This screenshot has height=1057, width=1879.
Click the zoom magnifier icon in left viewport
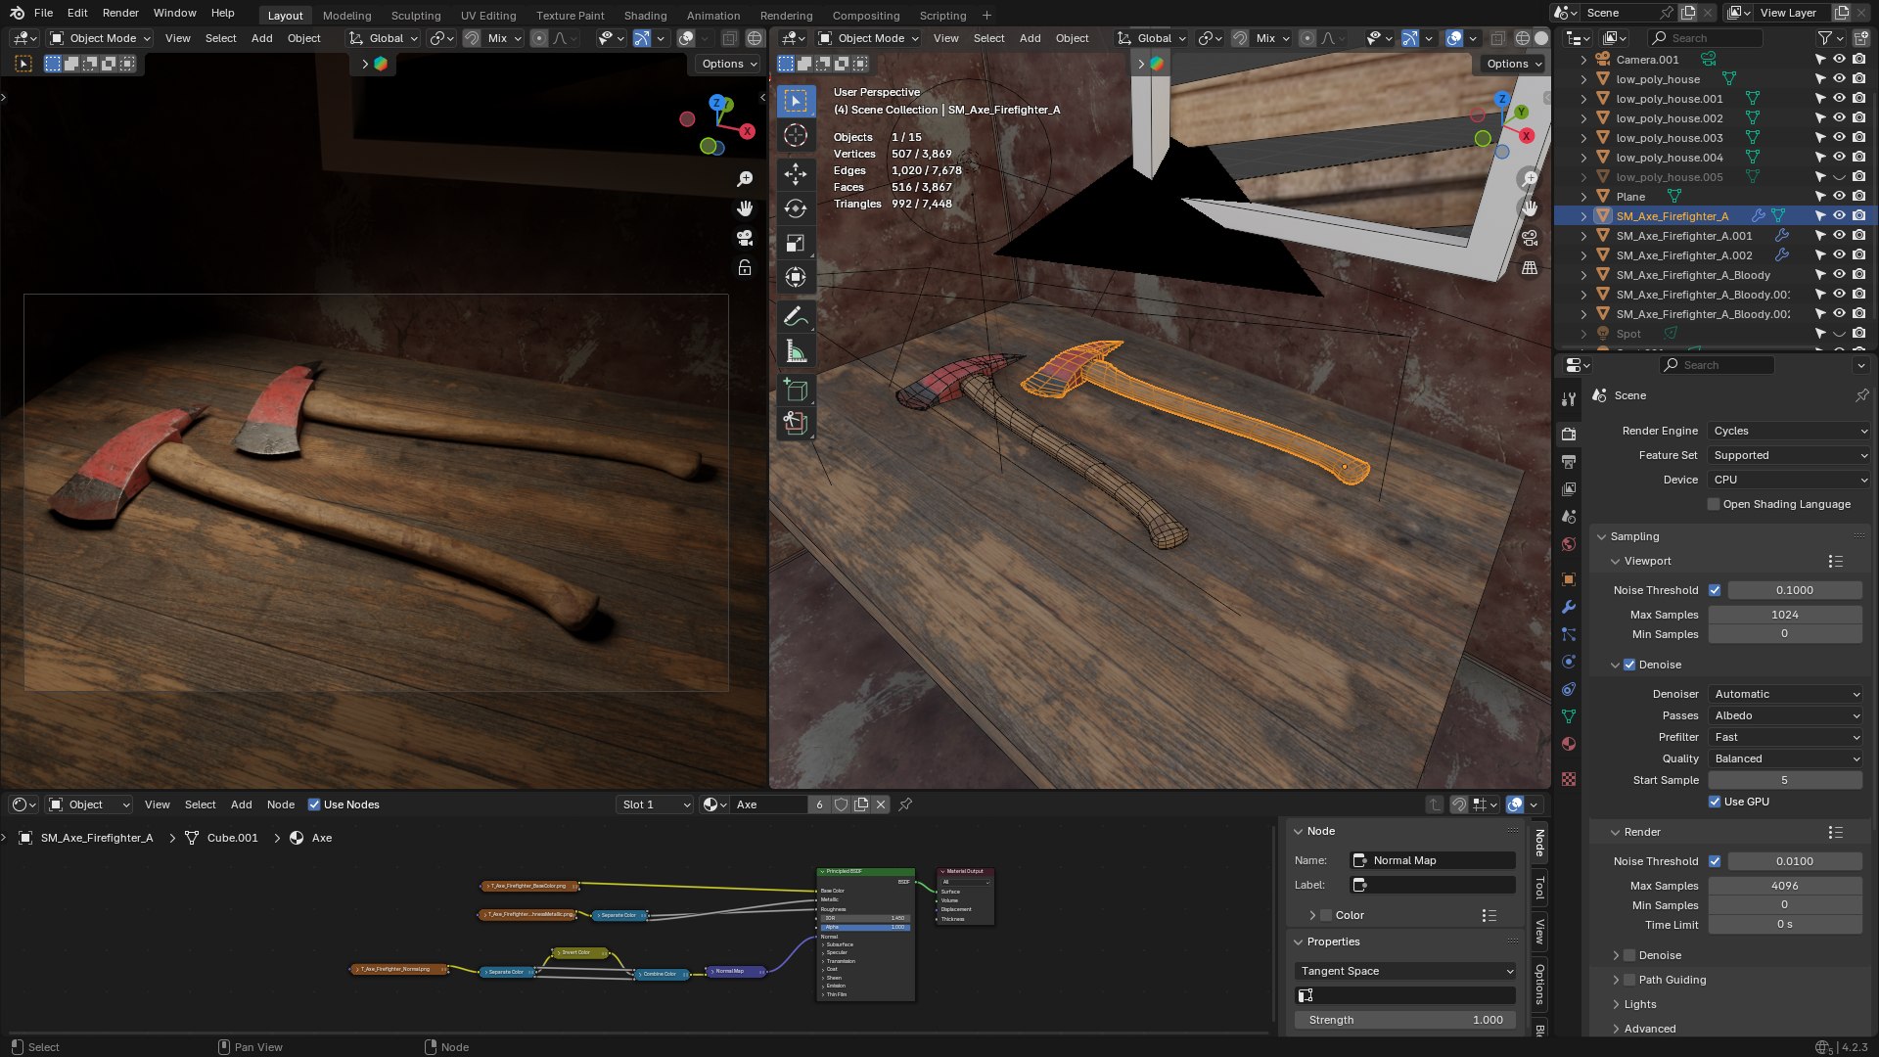(745, 179)
